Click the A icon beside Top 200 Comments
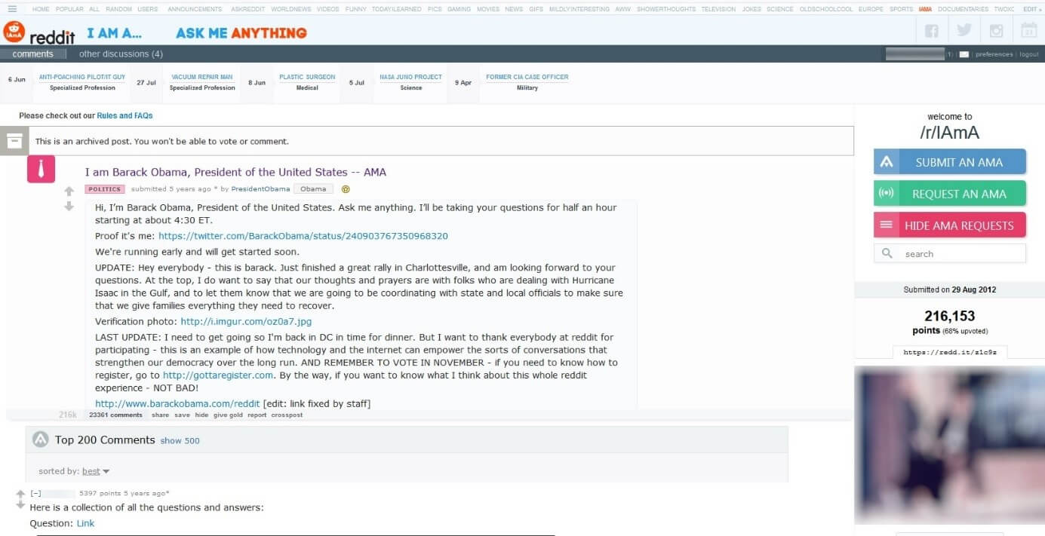Viewport: 1045px width, 536px height. click(41, 440)
